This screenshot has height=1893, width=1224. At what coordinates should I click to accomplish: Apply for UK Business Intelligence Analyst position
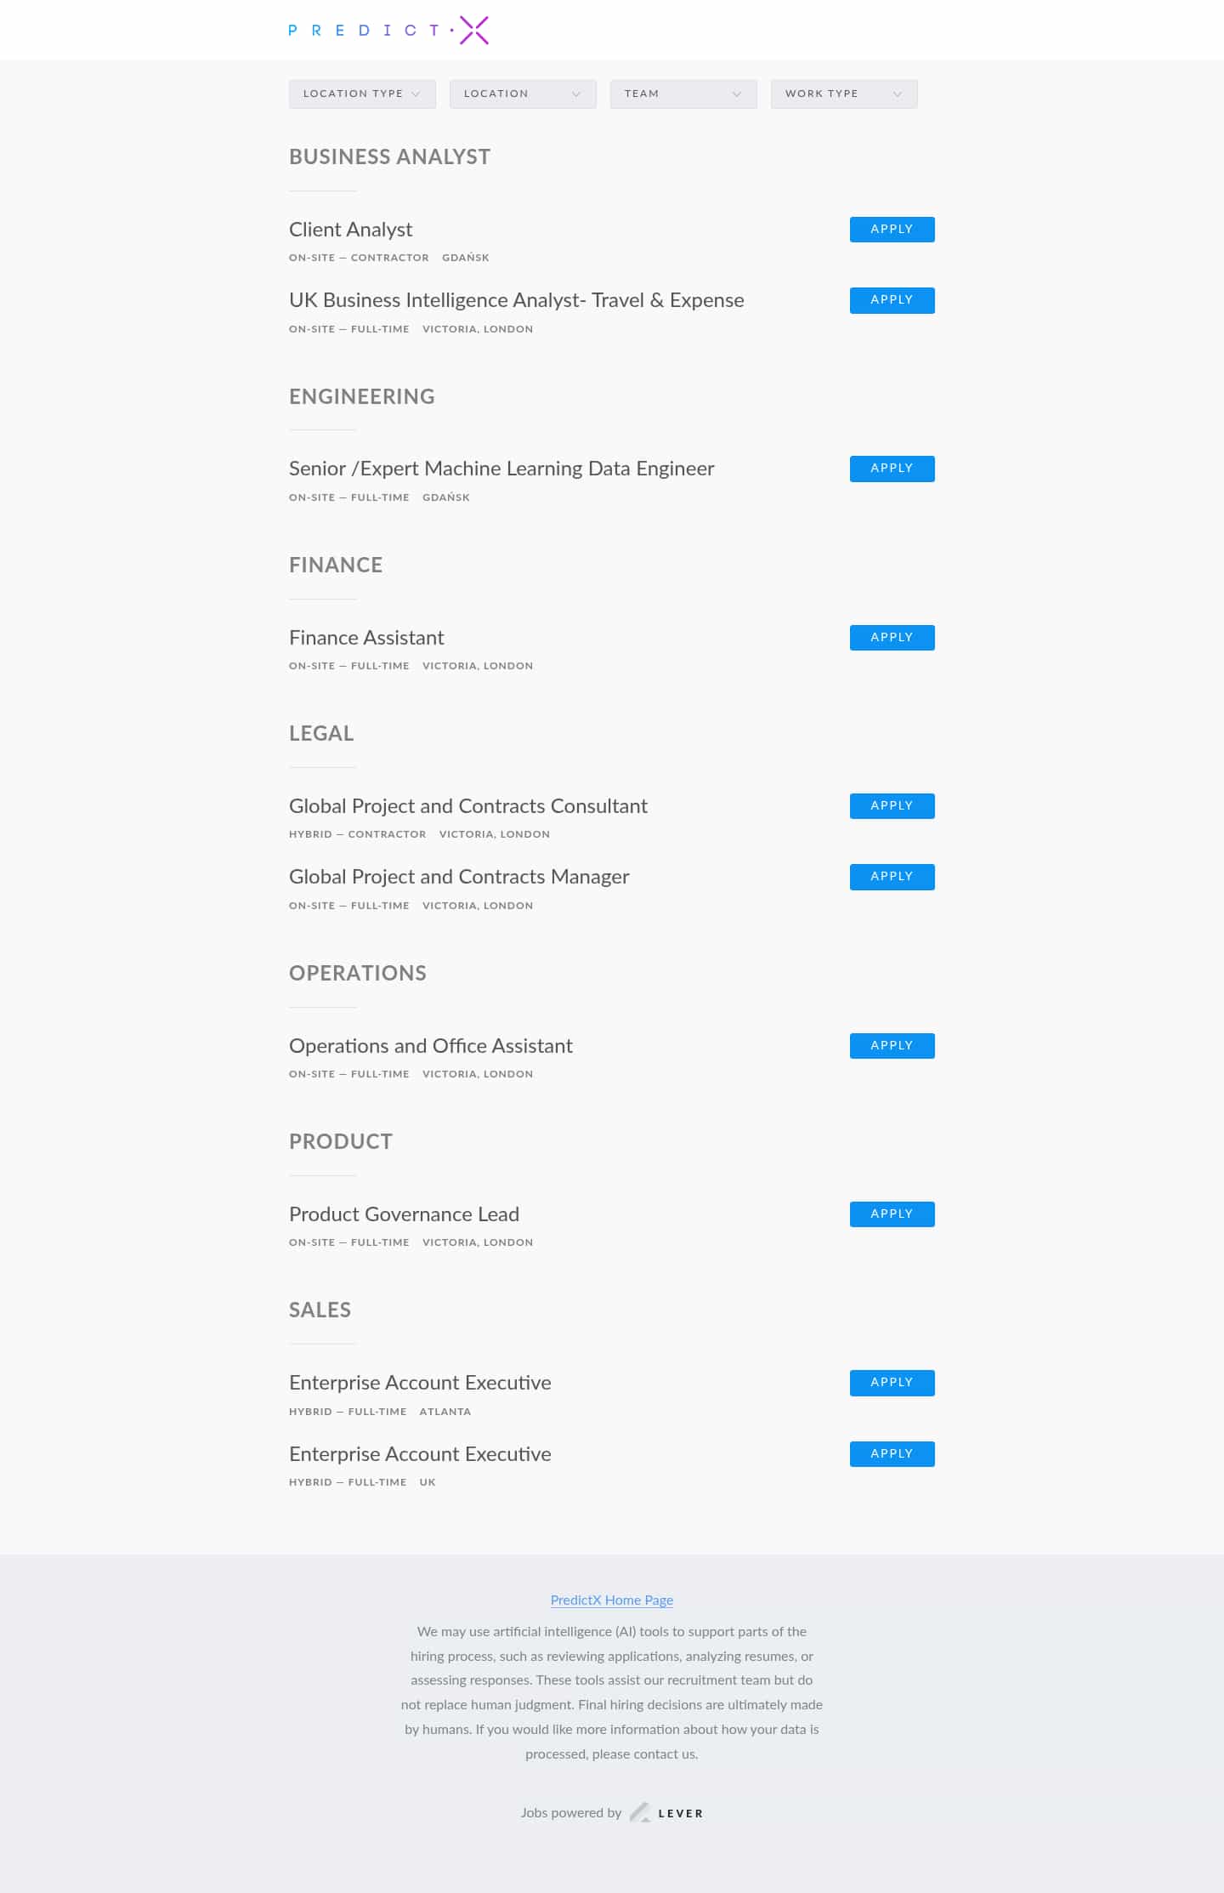coord(891,299)
